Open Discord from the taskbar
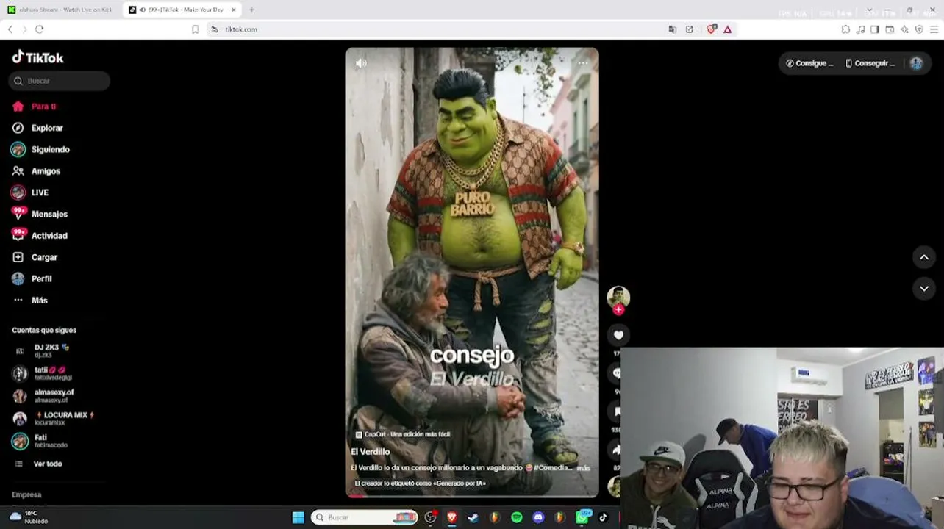 coord(538,517)
